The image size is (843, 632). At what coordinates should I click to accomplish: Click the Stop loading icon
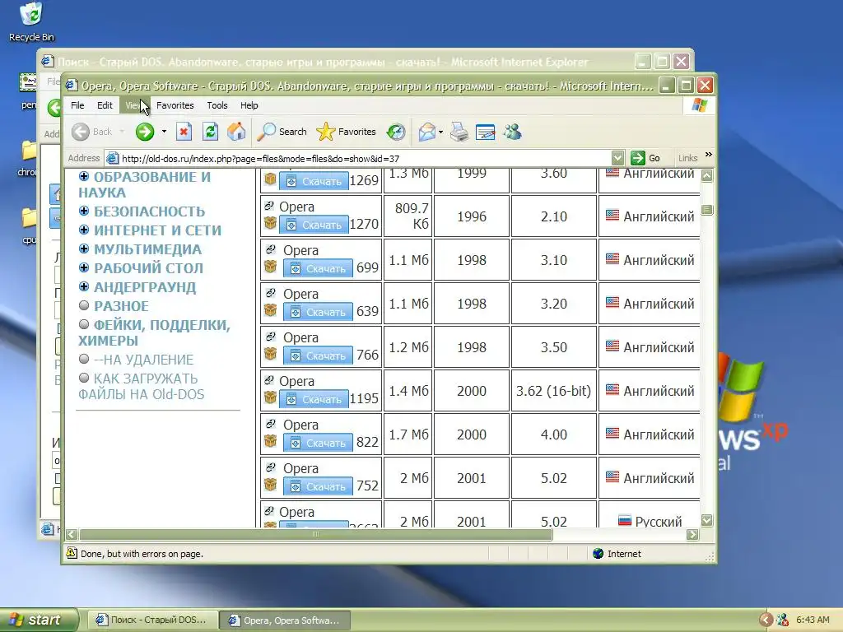click(184, 132)
